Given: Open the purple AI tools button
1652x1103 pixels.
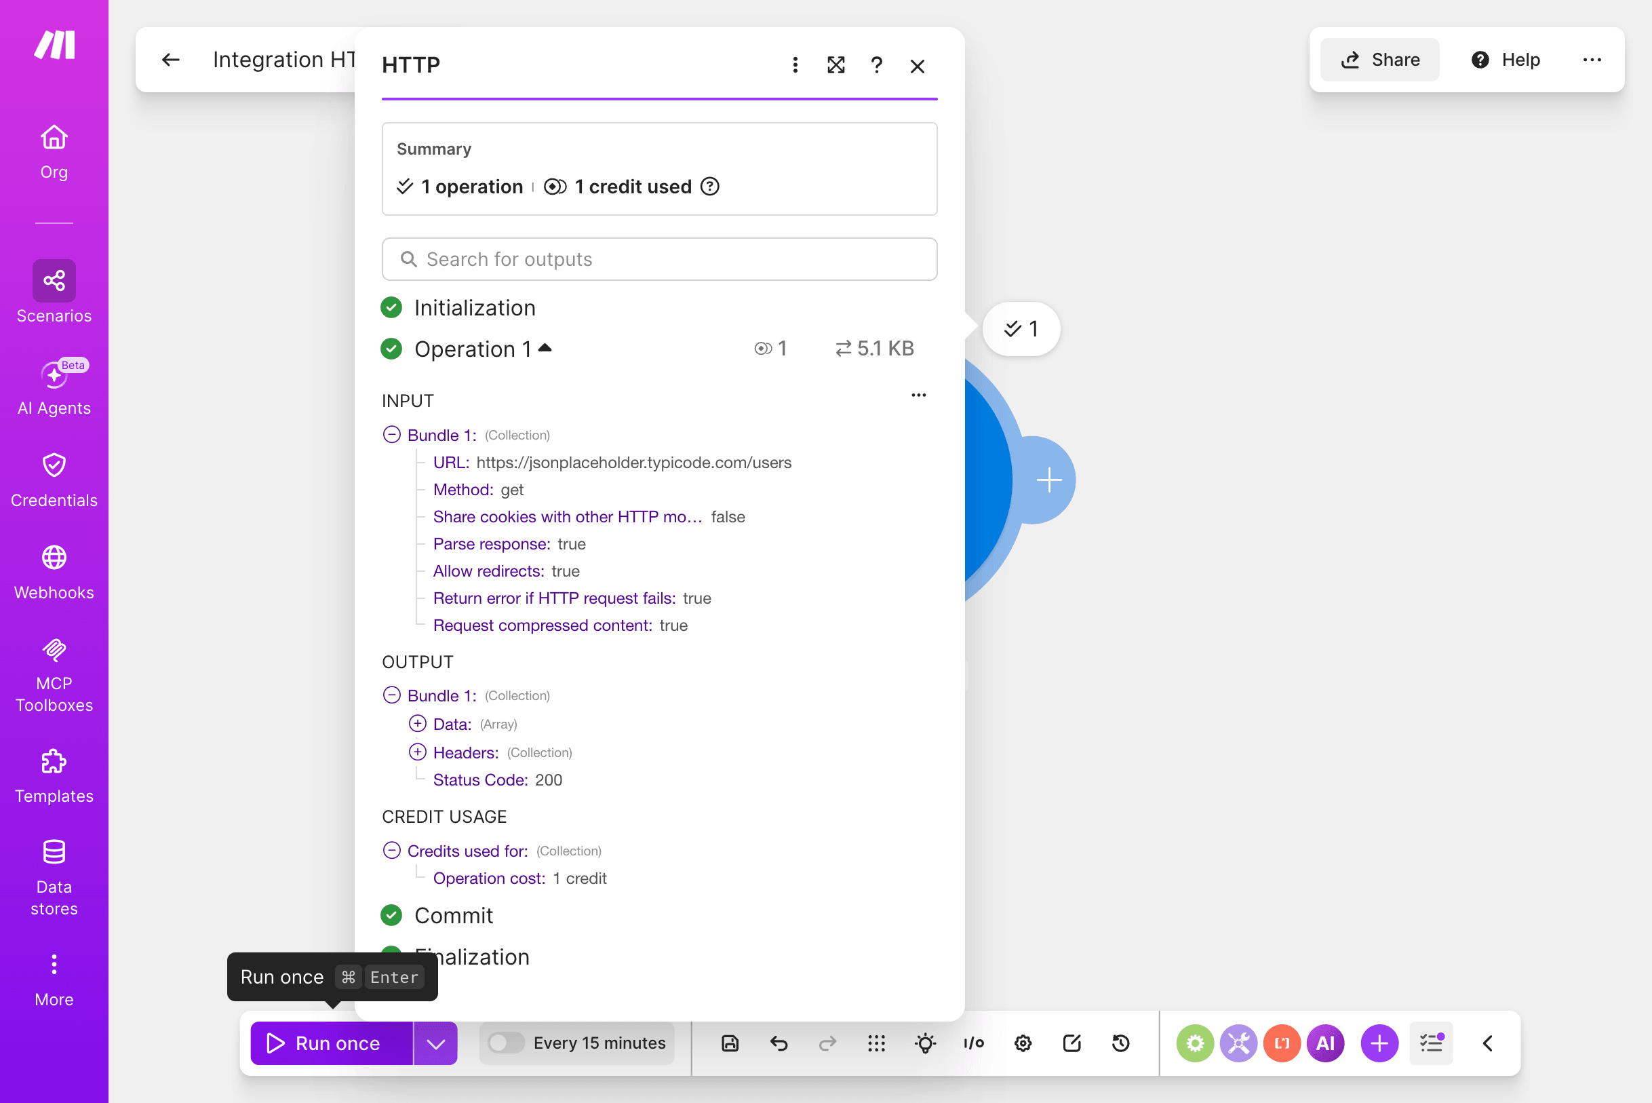Looking at the screenshot, I should point(1325,1043).
